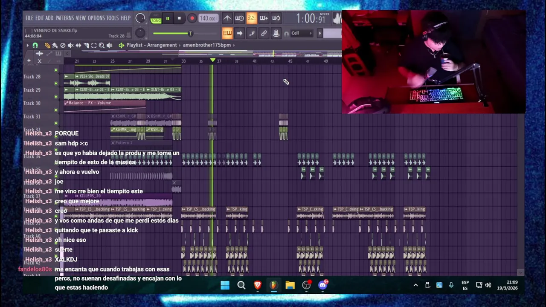Screen dimensions: 546x307
Task: Toggle typing keyboard to piano button
Action: 227,33
